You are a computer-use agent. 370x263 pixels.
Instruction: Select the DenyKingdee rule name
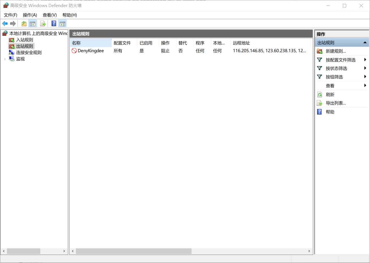point(91,51)
